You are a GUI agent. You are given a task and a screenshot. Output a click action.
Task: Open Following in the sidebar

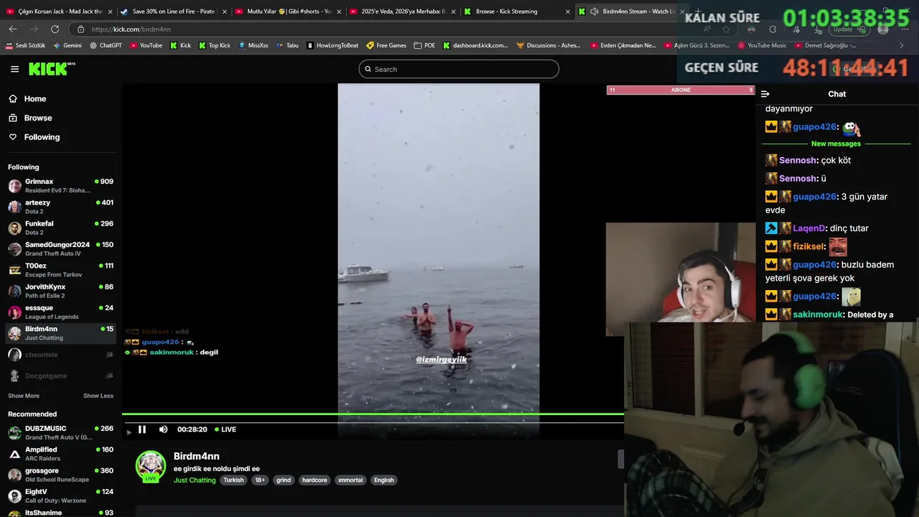42,137
